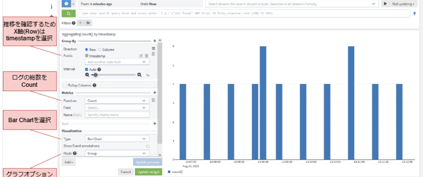Zoom out the interval magnifier

(87, 75)
